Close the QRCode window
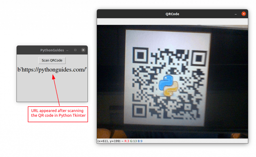The width and height of the screenshot is (256, 157). point(243,14)
